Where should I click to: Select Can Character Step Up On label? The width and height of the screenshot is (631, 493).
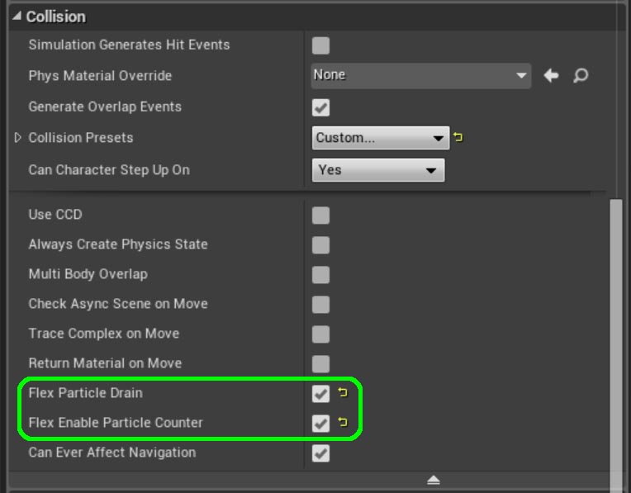[109, 170]
